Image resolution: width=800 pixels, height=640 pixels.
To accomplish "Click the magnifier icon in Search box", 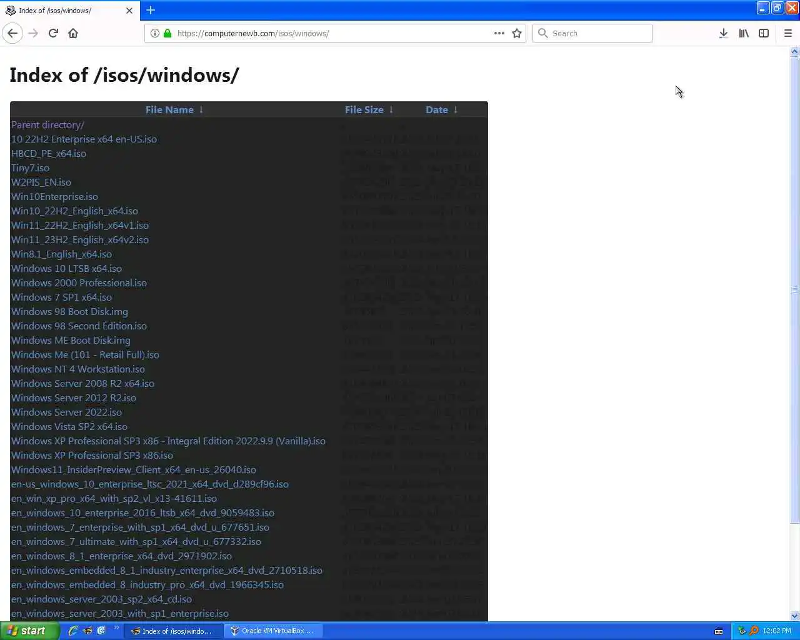I will coord(542,33).
